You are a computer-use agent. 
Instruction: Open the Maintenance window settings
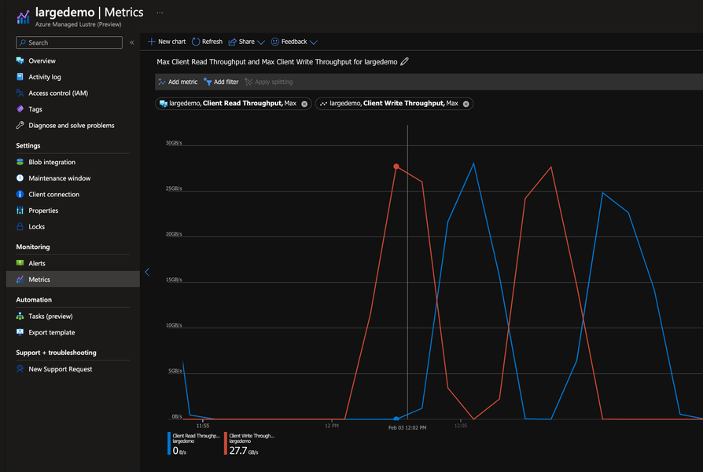point(60,178)
